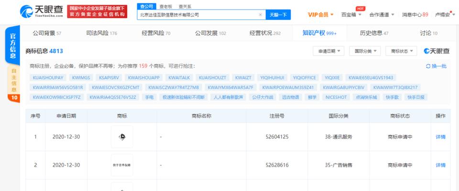Clear the company search box
The image size is (459, 191).
(260, 15)
